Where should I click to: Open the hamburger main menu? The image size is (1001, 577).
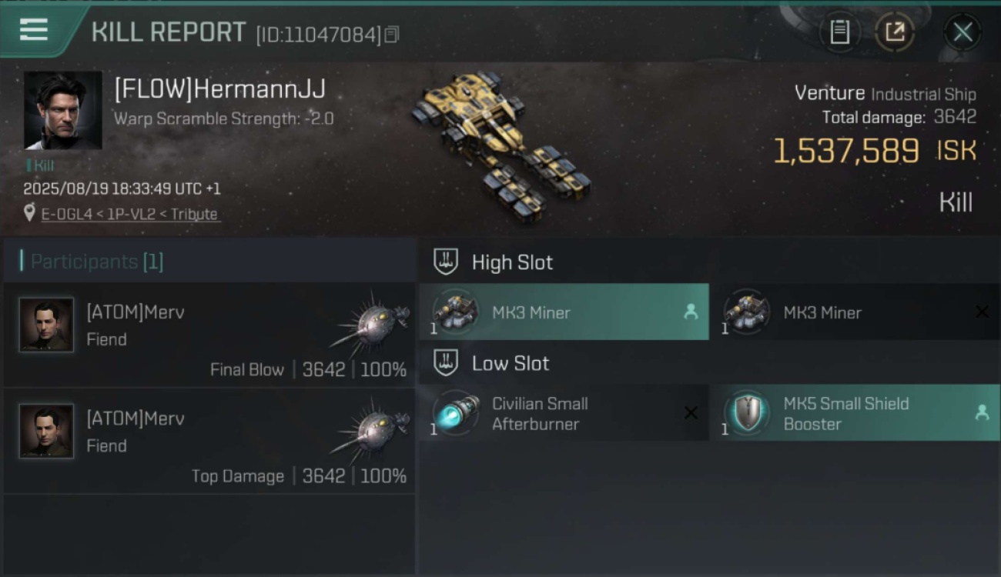click(x=33, y=30)
